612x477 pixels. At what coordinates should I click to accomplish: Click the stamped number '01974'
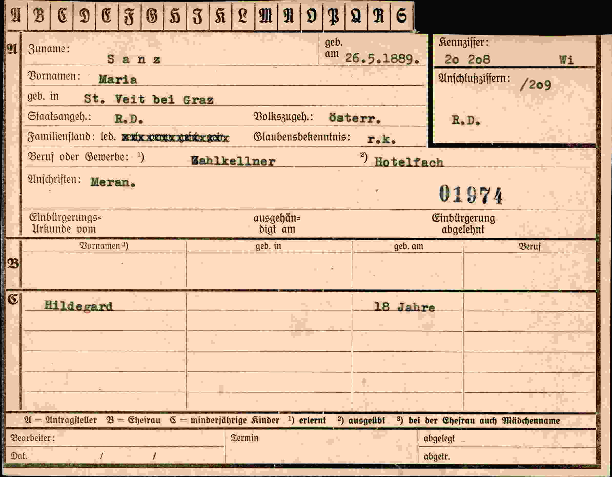[471, 194]
